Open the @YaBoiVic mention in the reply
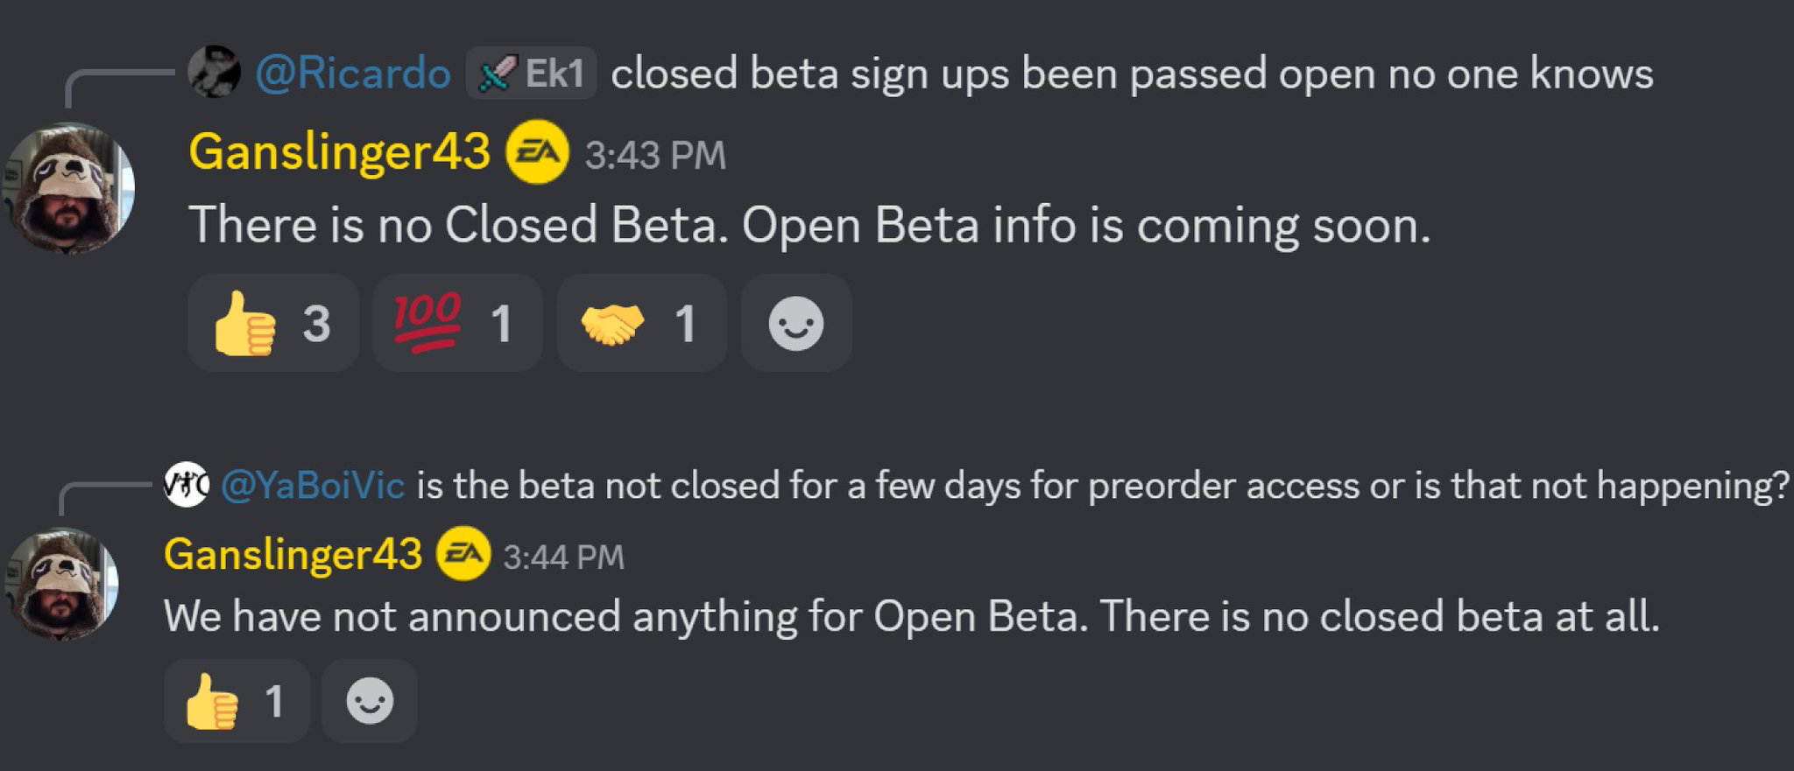The height and width of the screenshot is (771, 1794). 313,485
